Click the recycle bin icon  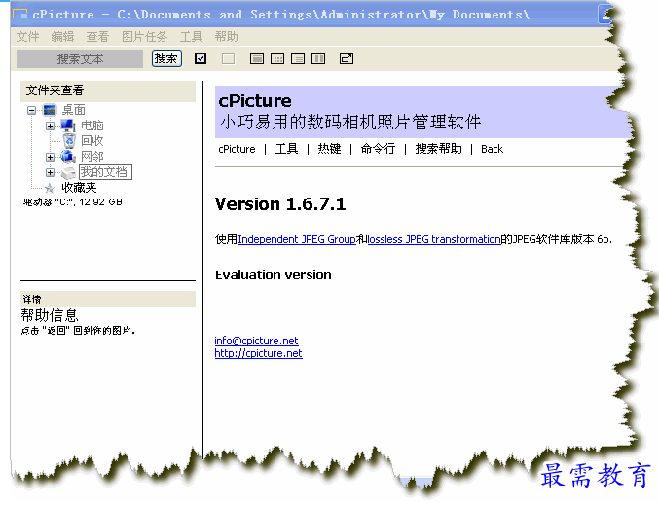click(x=69, y=141)
